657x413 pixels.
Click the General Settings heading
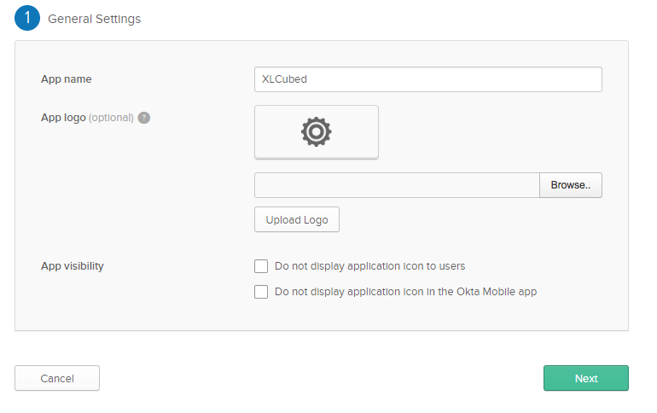(95, 19)
